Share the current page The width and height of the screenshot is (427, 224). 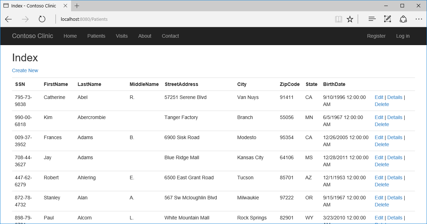click(403, 19)
